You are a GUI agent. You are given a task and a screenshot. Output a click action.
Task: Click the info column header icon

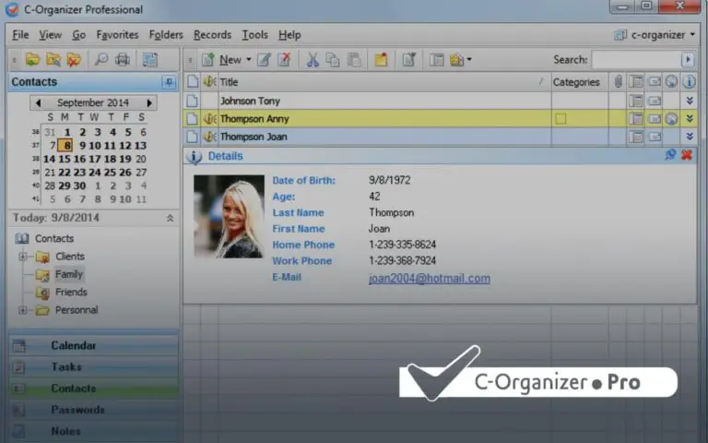point(689,82)
